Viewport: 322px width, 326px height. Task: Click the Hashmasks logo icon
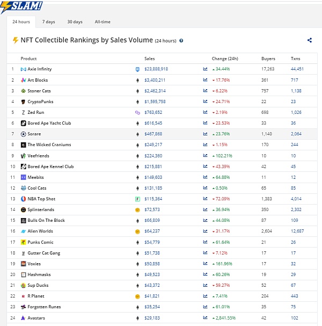(23, 274)
